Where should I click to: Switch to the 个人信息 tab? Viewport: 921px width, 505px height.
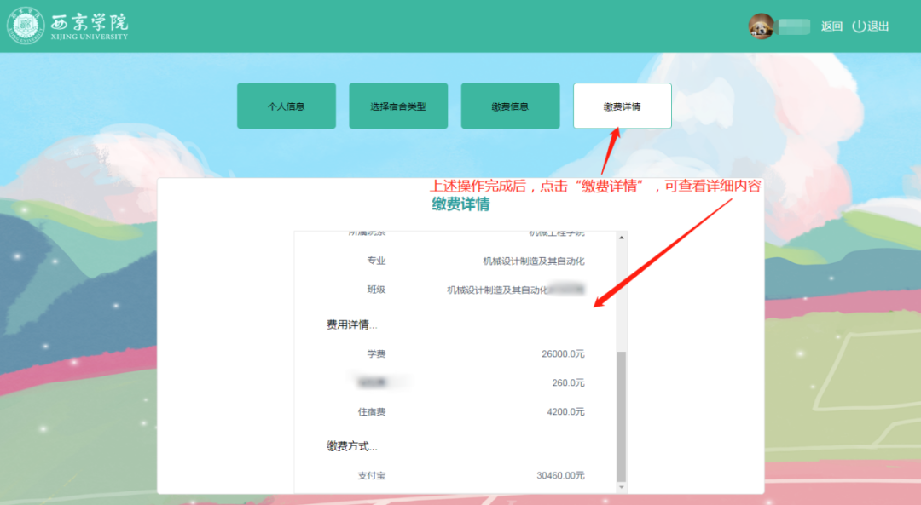point(287,106)
